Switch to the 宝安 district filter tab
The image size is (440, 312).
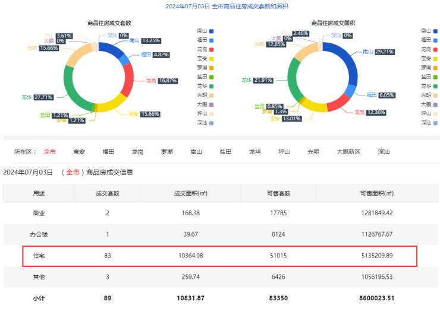pos(79,152)
